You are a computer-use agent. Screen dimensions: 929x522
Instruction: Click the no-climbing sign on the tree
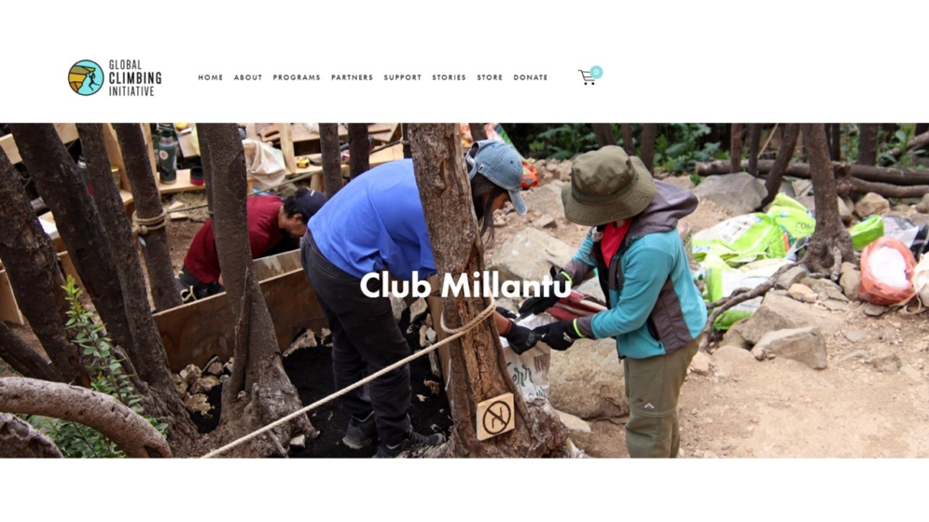click(x=496, y=417)
